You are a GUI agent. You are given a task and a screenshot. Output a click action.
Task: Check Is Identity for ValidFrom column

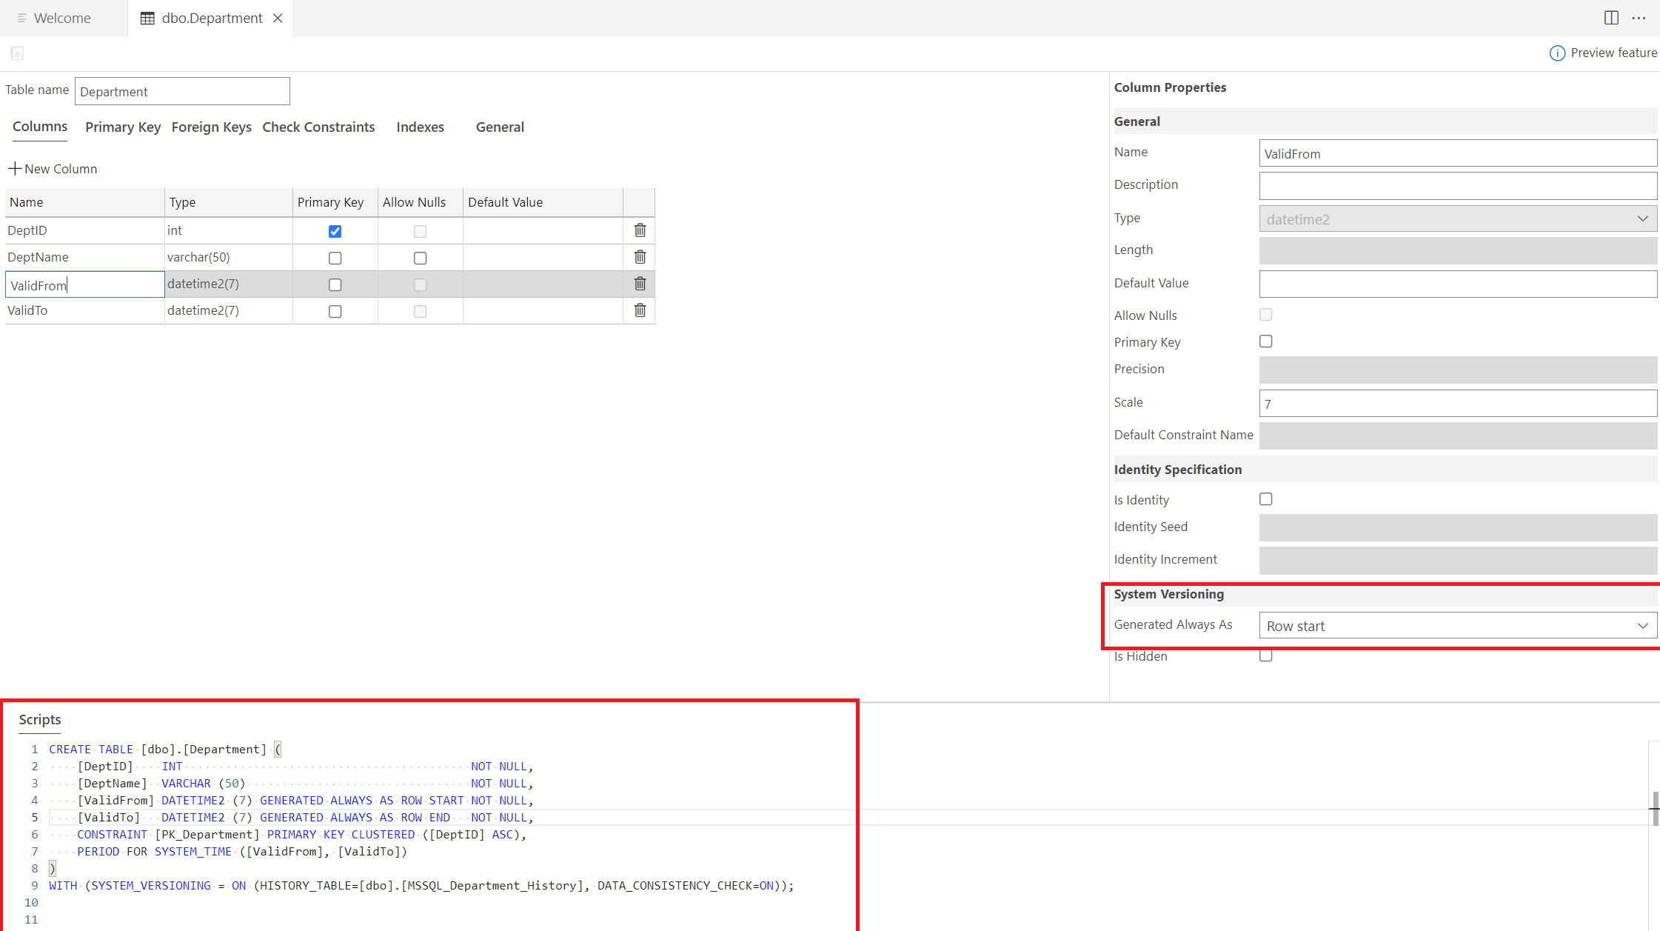click(1265, 498)
